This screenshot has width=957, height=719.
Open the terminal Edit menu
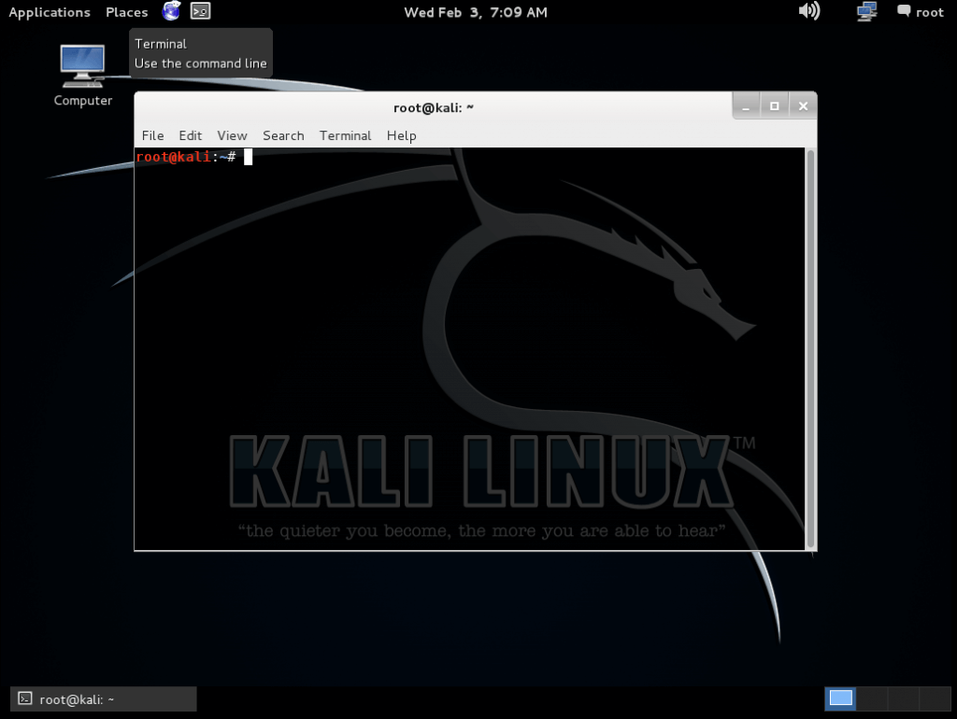click(x=191, y=135)
